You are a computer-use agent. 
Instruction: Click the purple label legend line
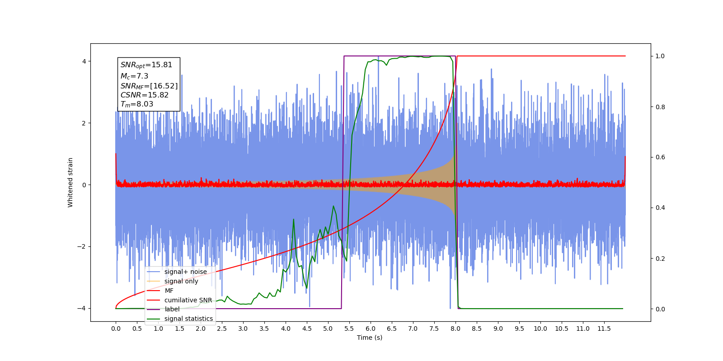(154, 309)
